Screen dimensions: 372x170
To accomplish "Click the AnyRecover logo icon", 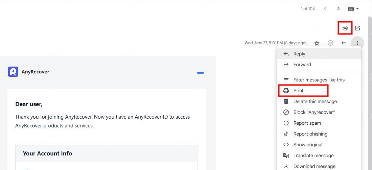I will click(x=13, y=72).
